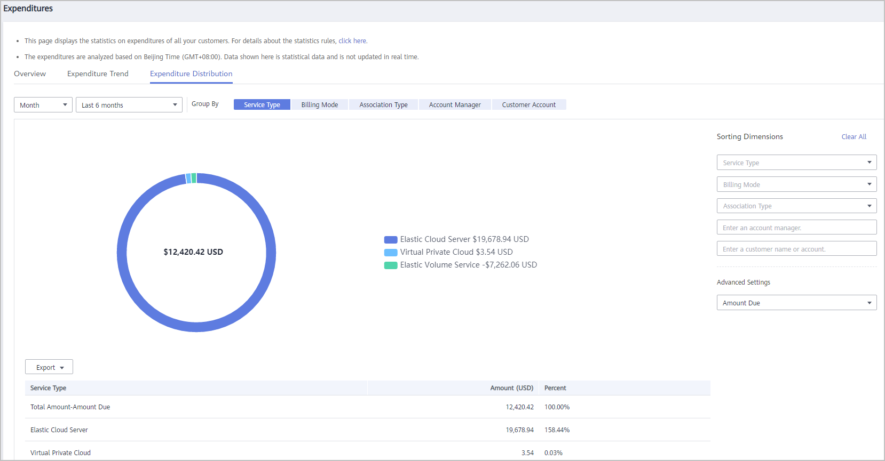The image size is (885, 461).
Task: Group by Billing Mode
Action: [319, 104]
